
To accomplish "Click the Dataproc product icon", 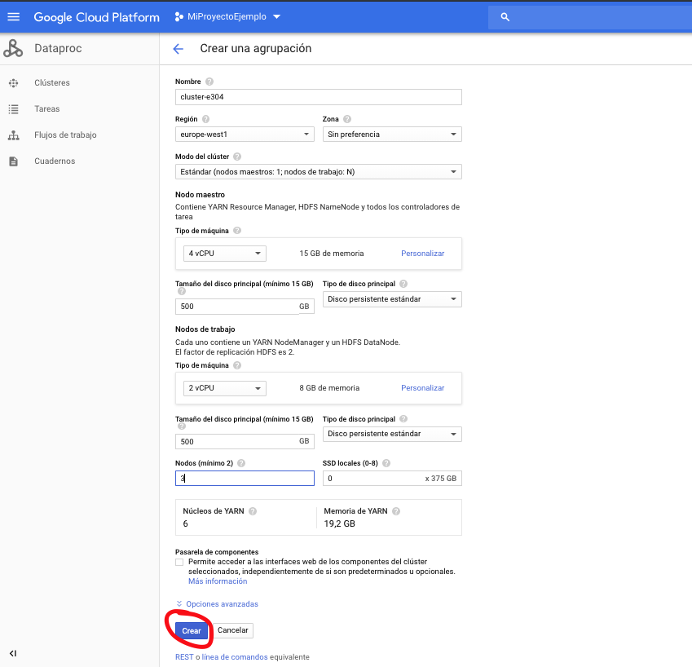I will pos(13,48).
